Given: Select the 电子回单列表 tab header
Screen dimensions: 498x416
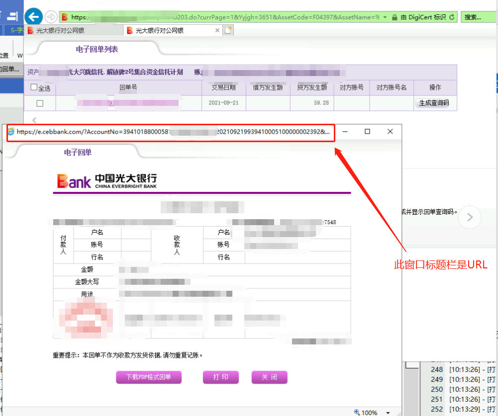Looking at the screenshot, I should coord(97,49).
